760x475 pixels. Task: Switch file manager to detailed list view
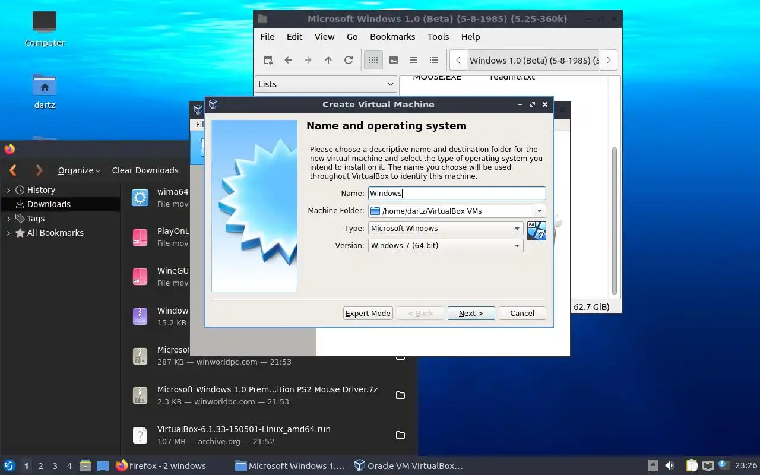click(434, 60)
